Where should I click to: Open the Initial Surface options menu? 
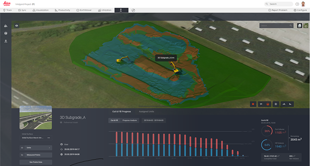click(x=49, y=138)
